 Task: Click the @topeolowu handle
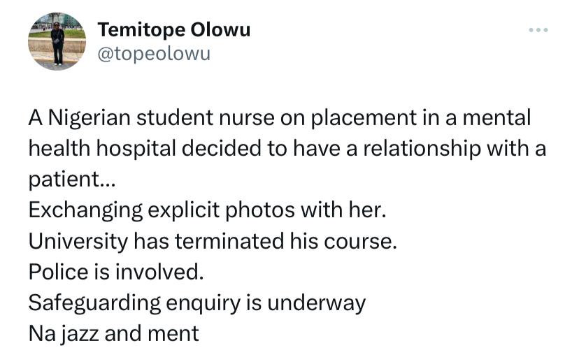pyautogui.click(x=154, y=54)
